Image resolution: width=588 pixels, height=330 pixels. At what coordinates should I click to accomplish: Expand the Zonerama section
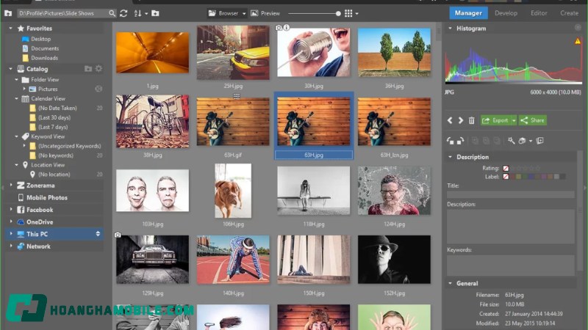click(x=11, y=186)
